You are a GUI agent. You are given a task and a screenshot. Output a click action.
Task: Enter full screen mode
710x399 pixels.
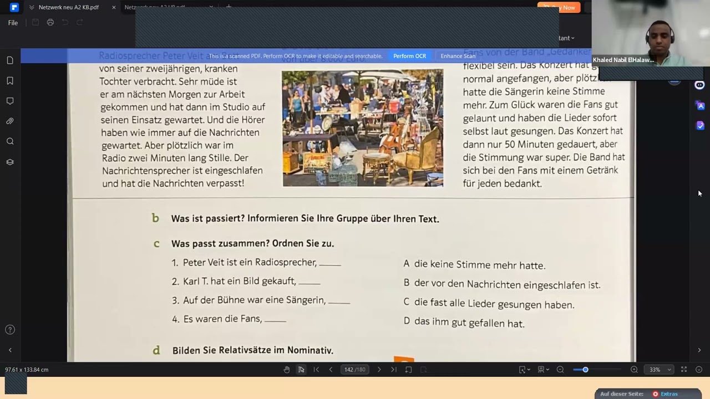coord(684,370)
